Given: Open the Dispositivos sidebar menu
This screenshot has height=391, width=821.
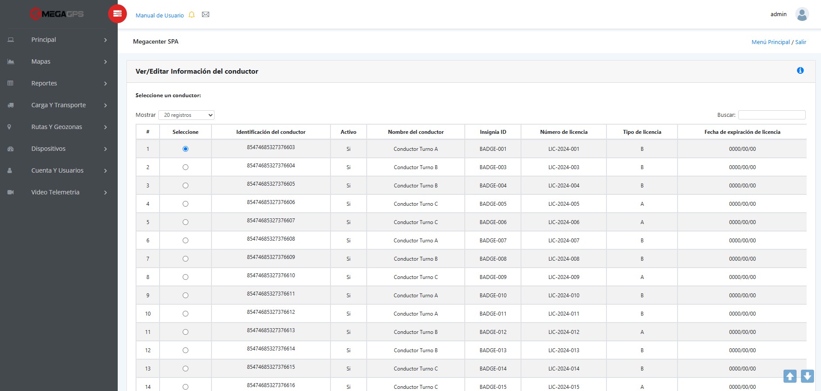Looking at the screenshot, I should click(x=59, y=149).
